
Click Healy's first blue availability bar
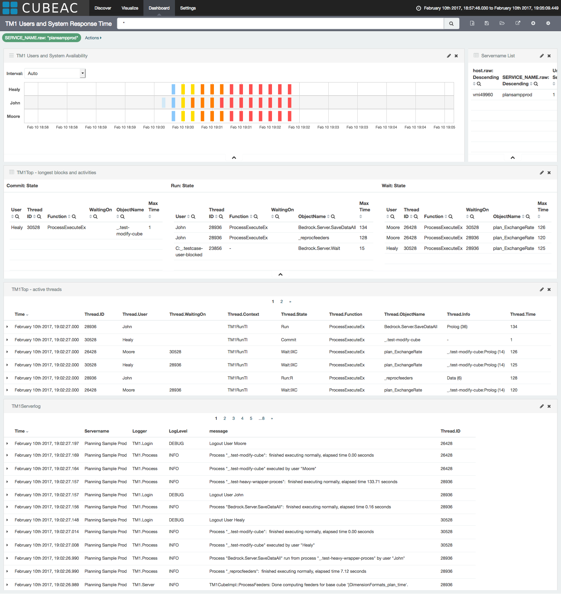(173, 89)
